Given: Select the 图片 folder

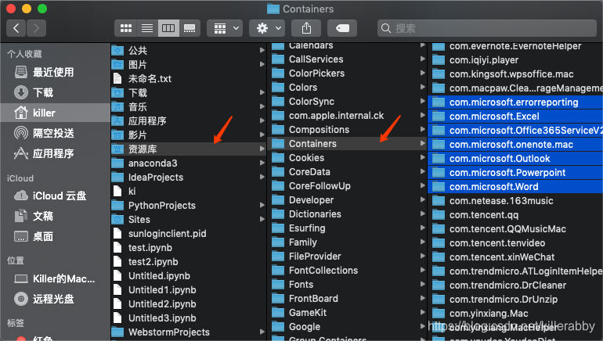Looking at the screenshot, I should (189, 64).
